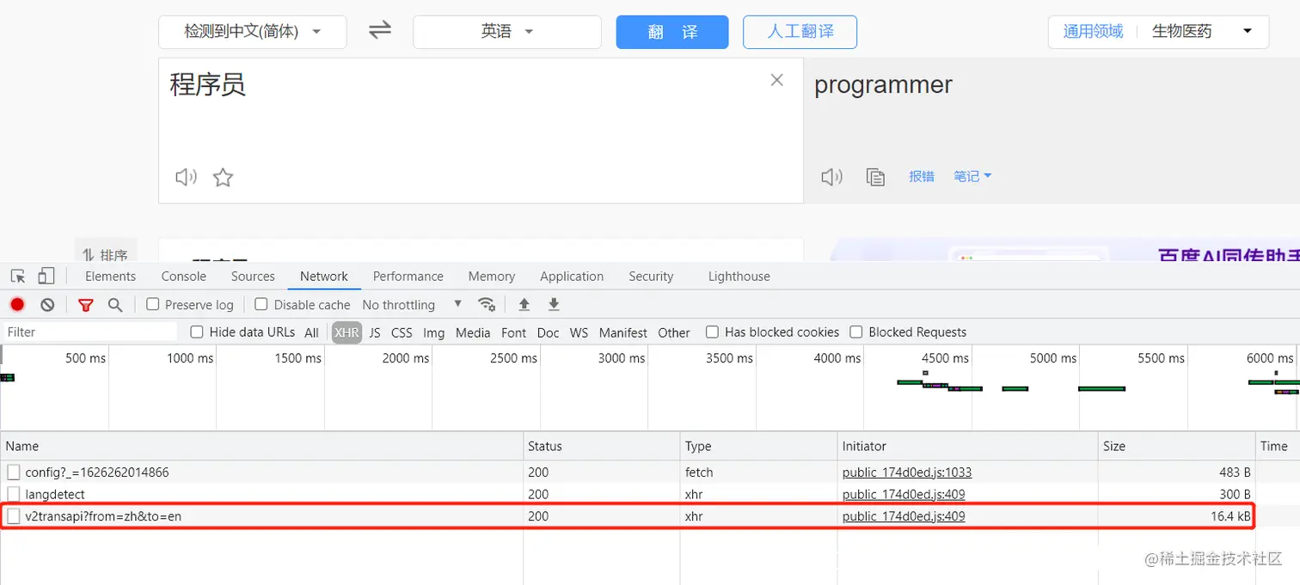Open Lighthouse tab

click(739, 277)
